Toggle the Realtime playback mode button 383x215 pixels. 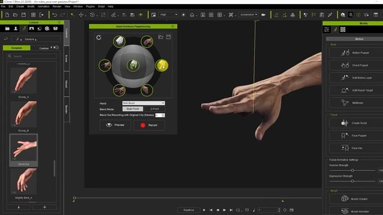(x=189, y=210)
